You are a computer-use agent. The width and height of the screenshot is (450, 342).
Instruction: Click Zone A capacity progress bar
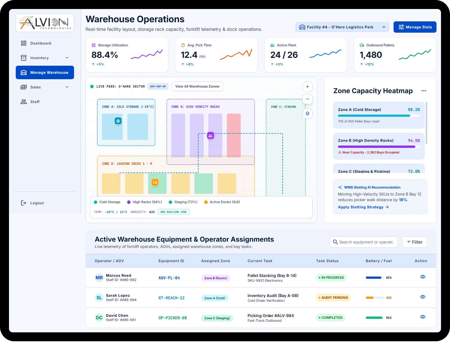point(379,116)
